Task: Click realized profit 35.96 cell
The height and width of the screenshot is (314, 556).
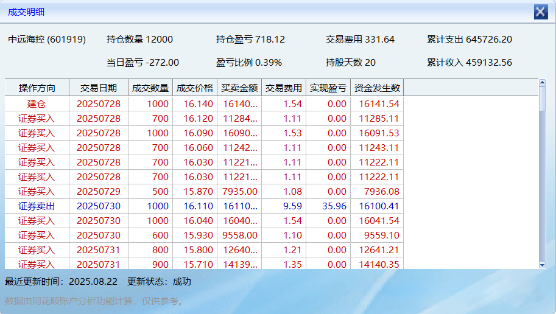Action: pos(328,206)
